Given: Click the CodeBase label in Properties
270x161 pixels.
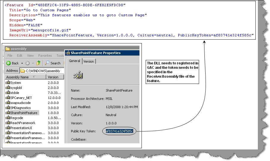Looking at the screenshot, I should pos(79,139).
